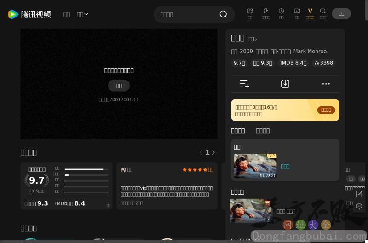Viewport: 368px width, 243px height.
Task: Expand the header navigation dropdown with chevron
Action: [82, 14]
